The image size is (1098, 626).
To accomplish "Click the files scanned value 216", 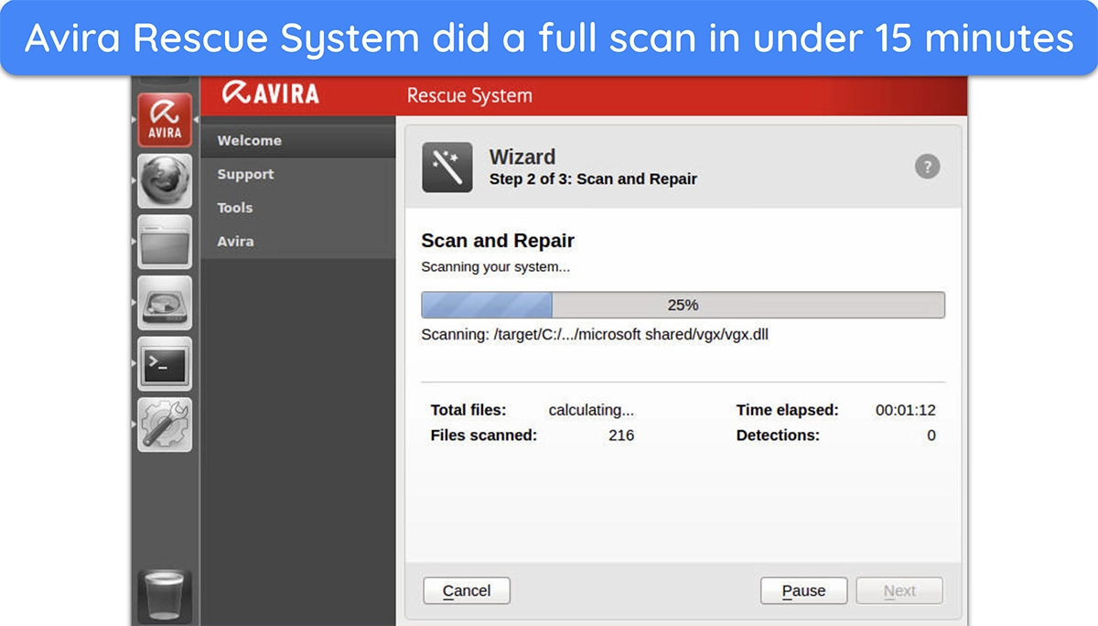I will [x=621, y=436].
